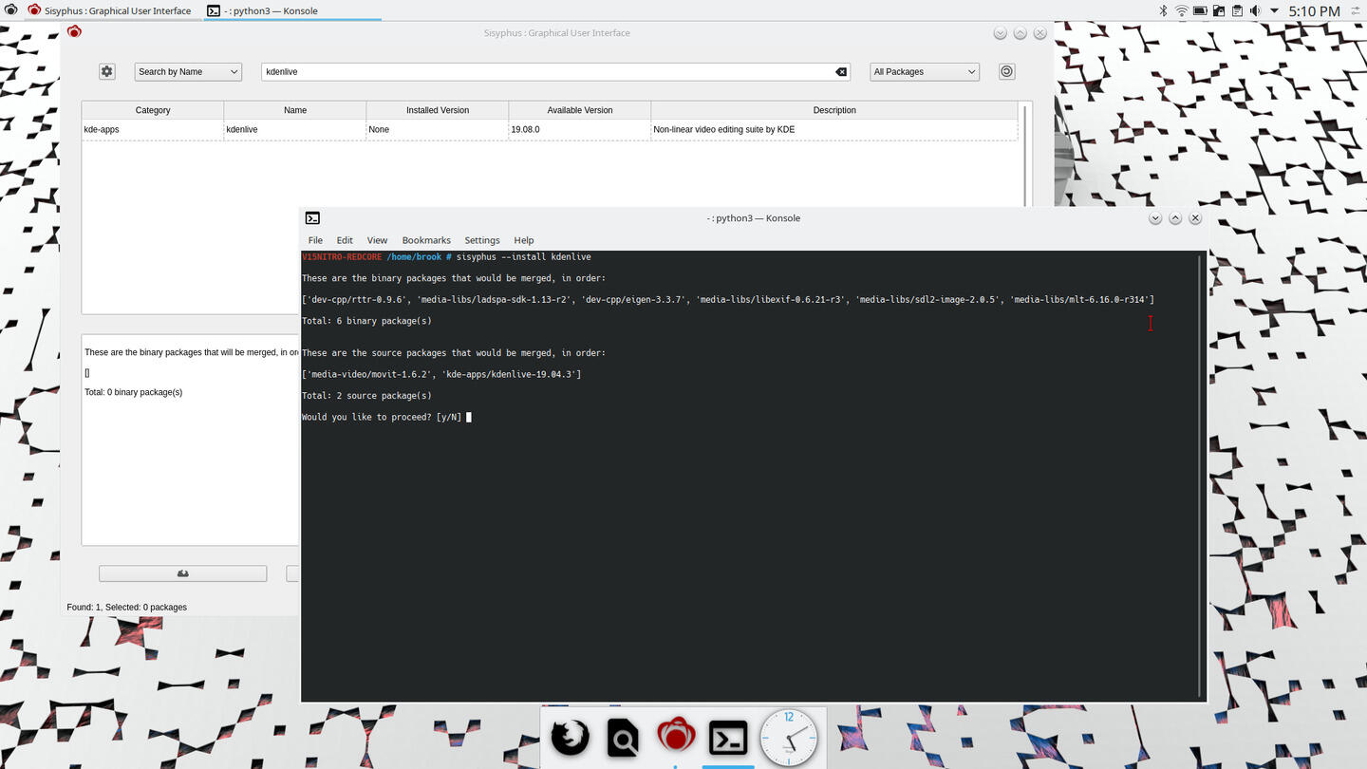Select the kde-apps category cell
Image resolution: width=1367 pixels, height=769 pixels.
(153, 129)
